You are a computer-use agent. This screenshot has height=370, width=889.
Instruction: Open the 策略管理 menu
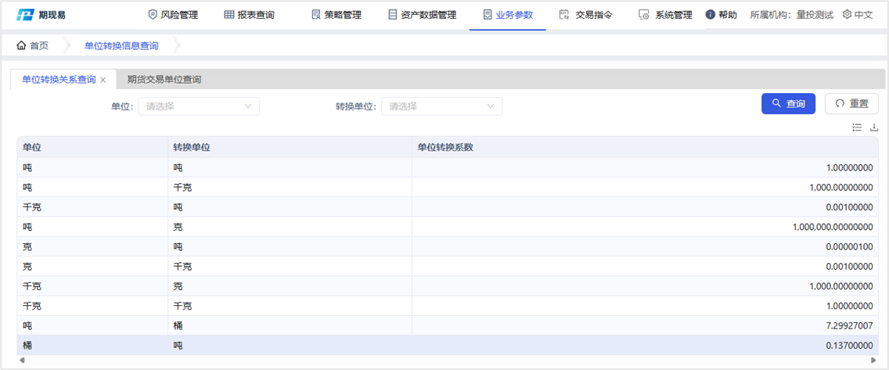coord(336,15)
